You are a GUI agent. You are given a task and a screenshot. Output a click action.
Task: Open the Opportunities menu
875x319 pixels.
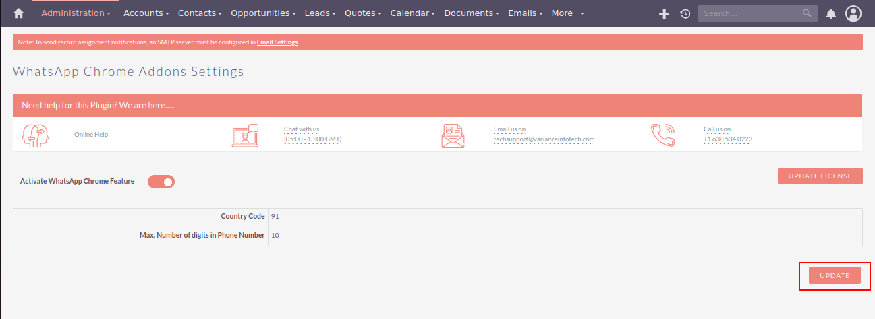263,13
